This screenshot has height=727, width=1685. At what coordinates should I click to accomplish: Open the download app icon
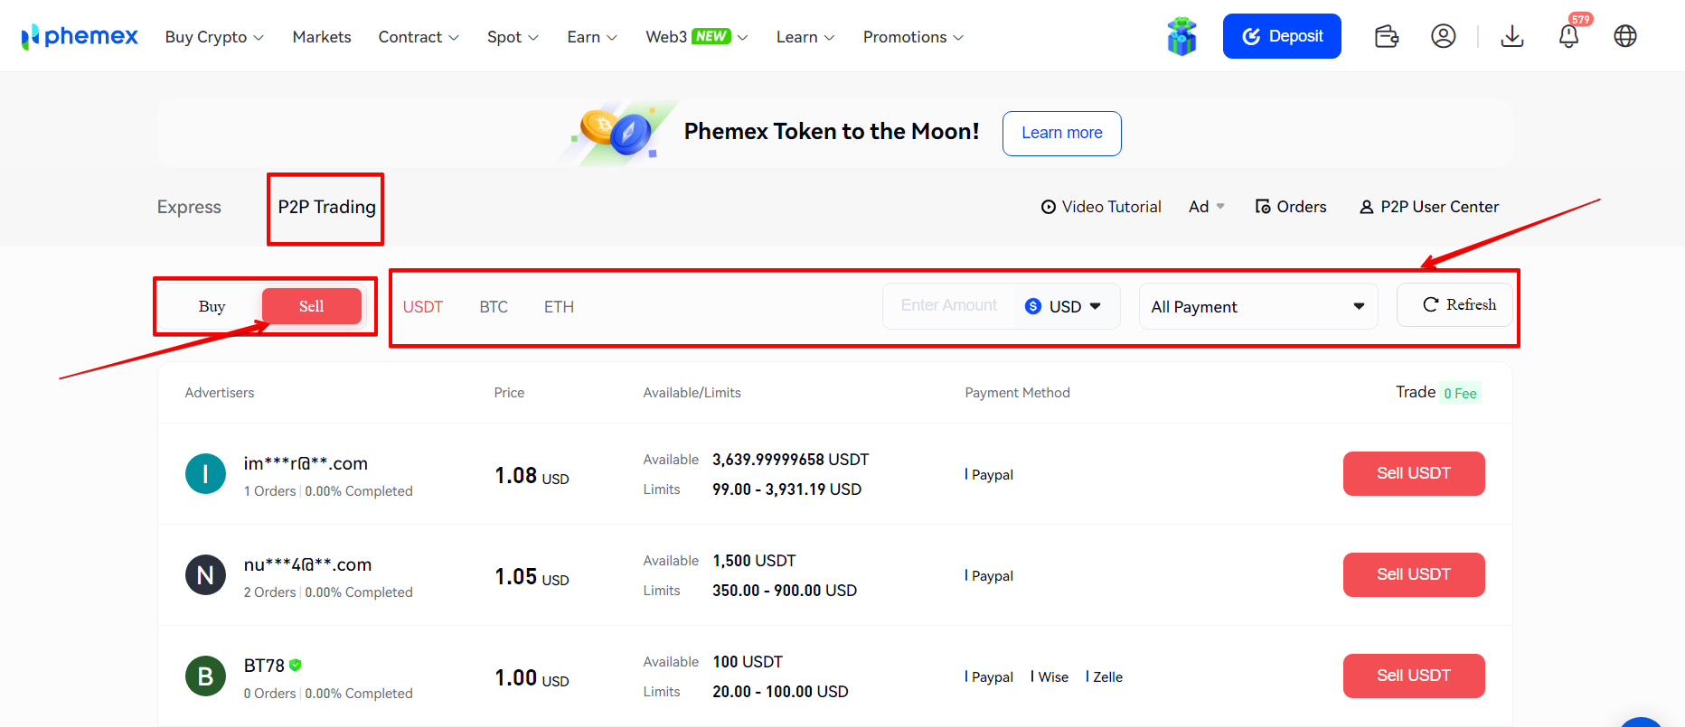tap(1512, 36)
